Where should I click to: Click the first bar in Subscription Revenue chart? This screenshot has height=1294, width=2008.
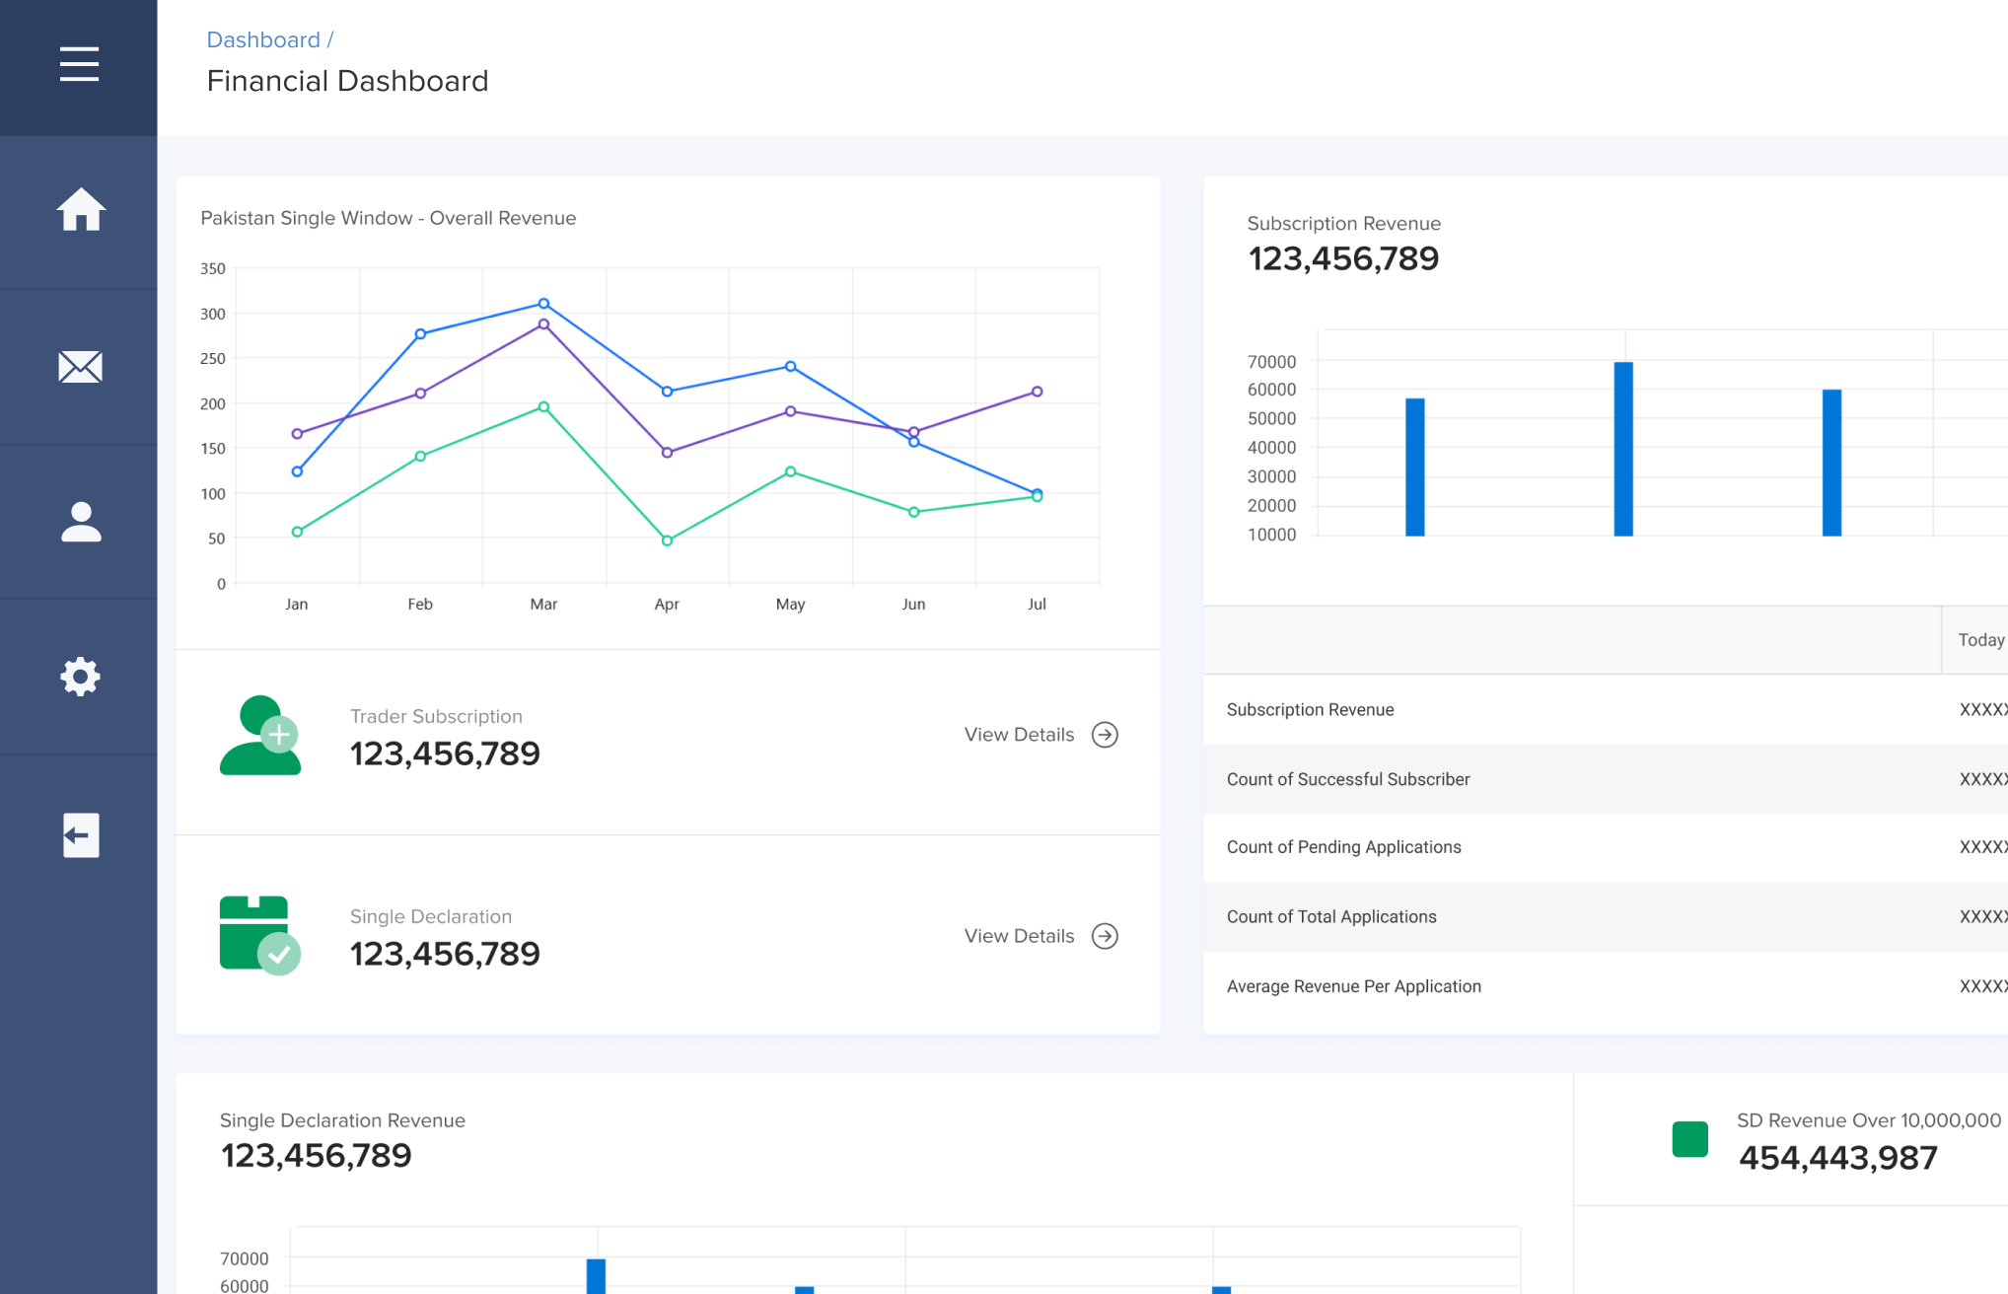coord(1414,467)
